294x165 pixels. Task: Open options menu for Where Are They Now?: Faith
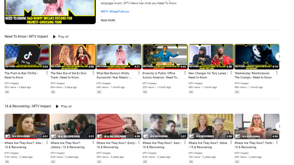277,142
